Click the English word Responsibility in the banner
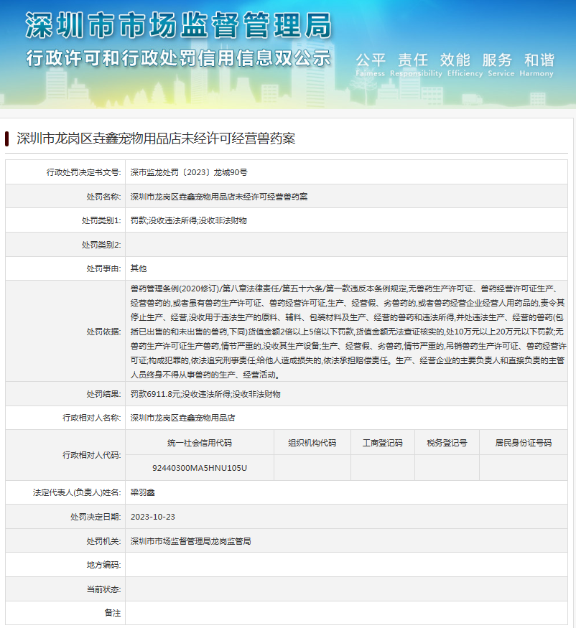Image resolution: width=576 pixels, height=628 pixels. pyautogui.click(x=416, y=74)
